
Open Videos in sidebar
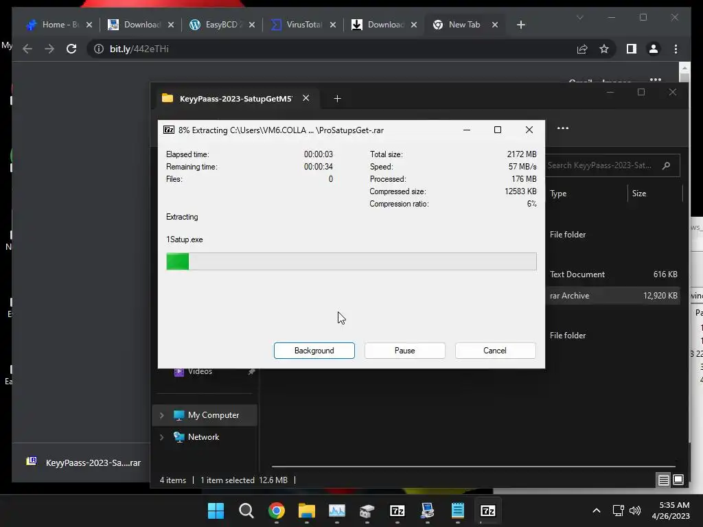200,371
